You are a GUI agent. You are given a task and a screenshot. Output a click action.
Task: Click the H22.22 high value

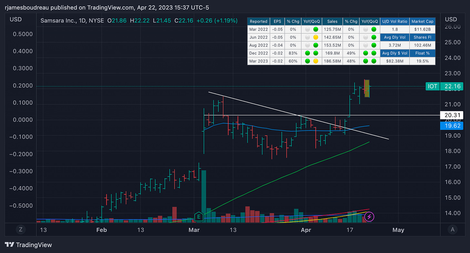pyautogui.click(x=140, y=21)
